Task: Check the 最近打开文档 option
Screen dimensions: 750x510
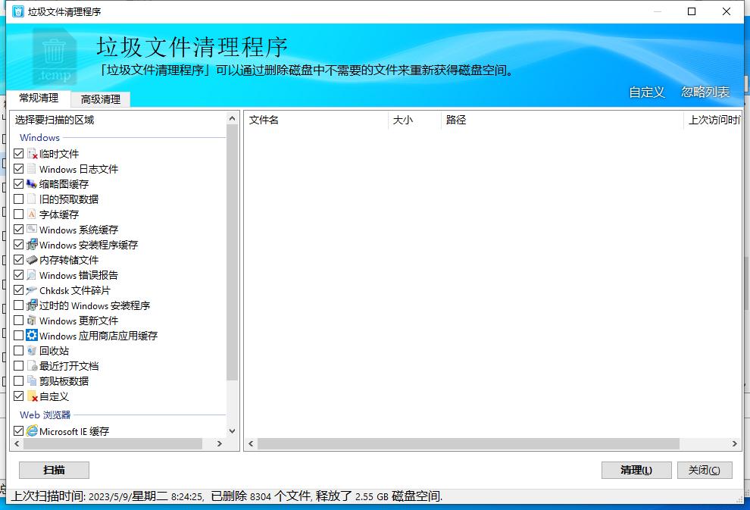Action: [x=18, y=366]
